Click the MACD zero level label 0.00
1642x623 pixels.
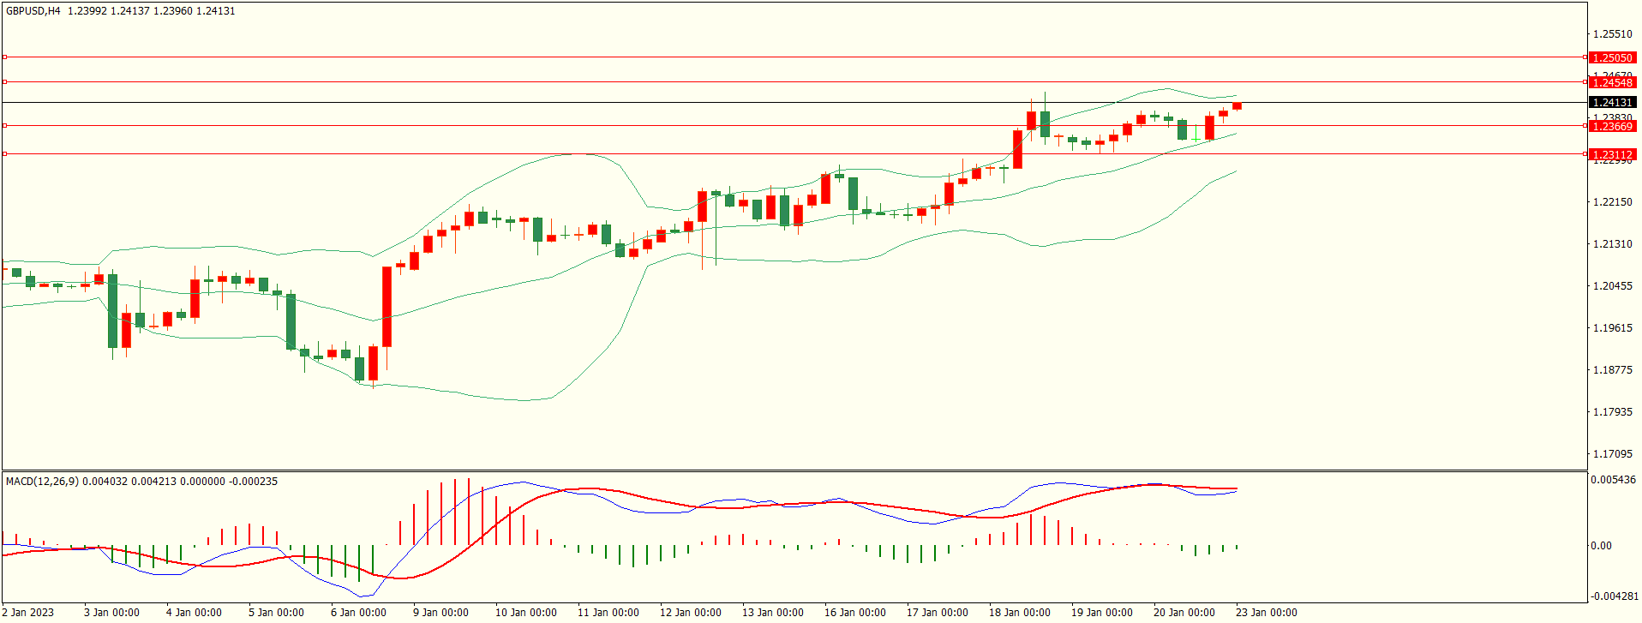[1601, 545]
